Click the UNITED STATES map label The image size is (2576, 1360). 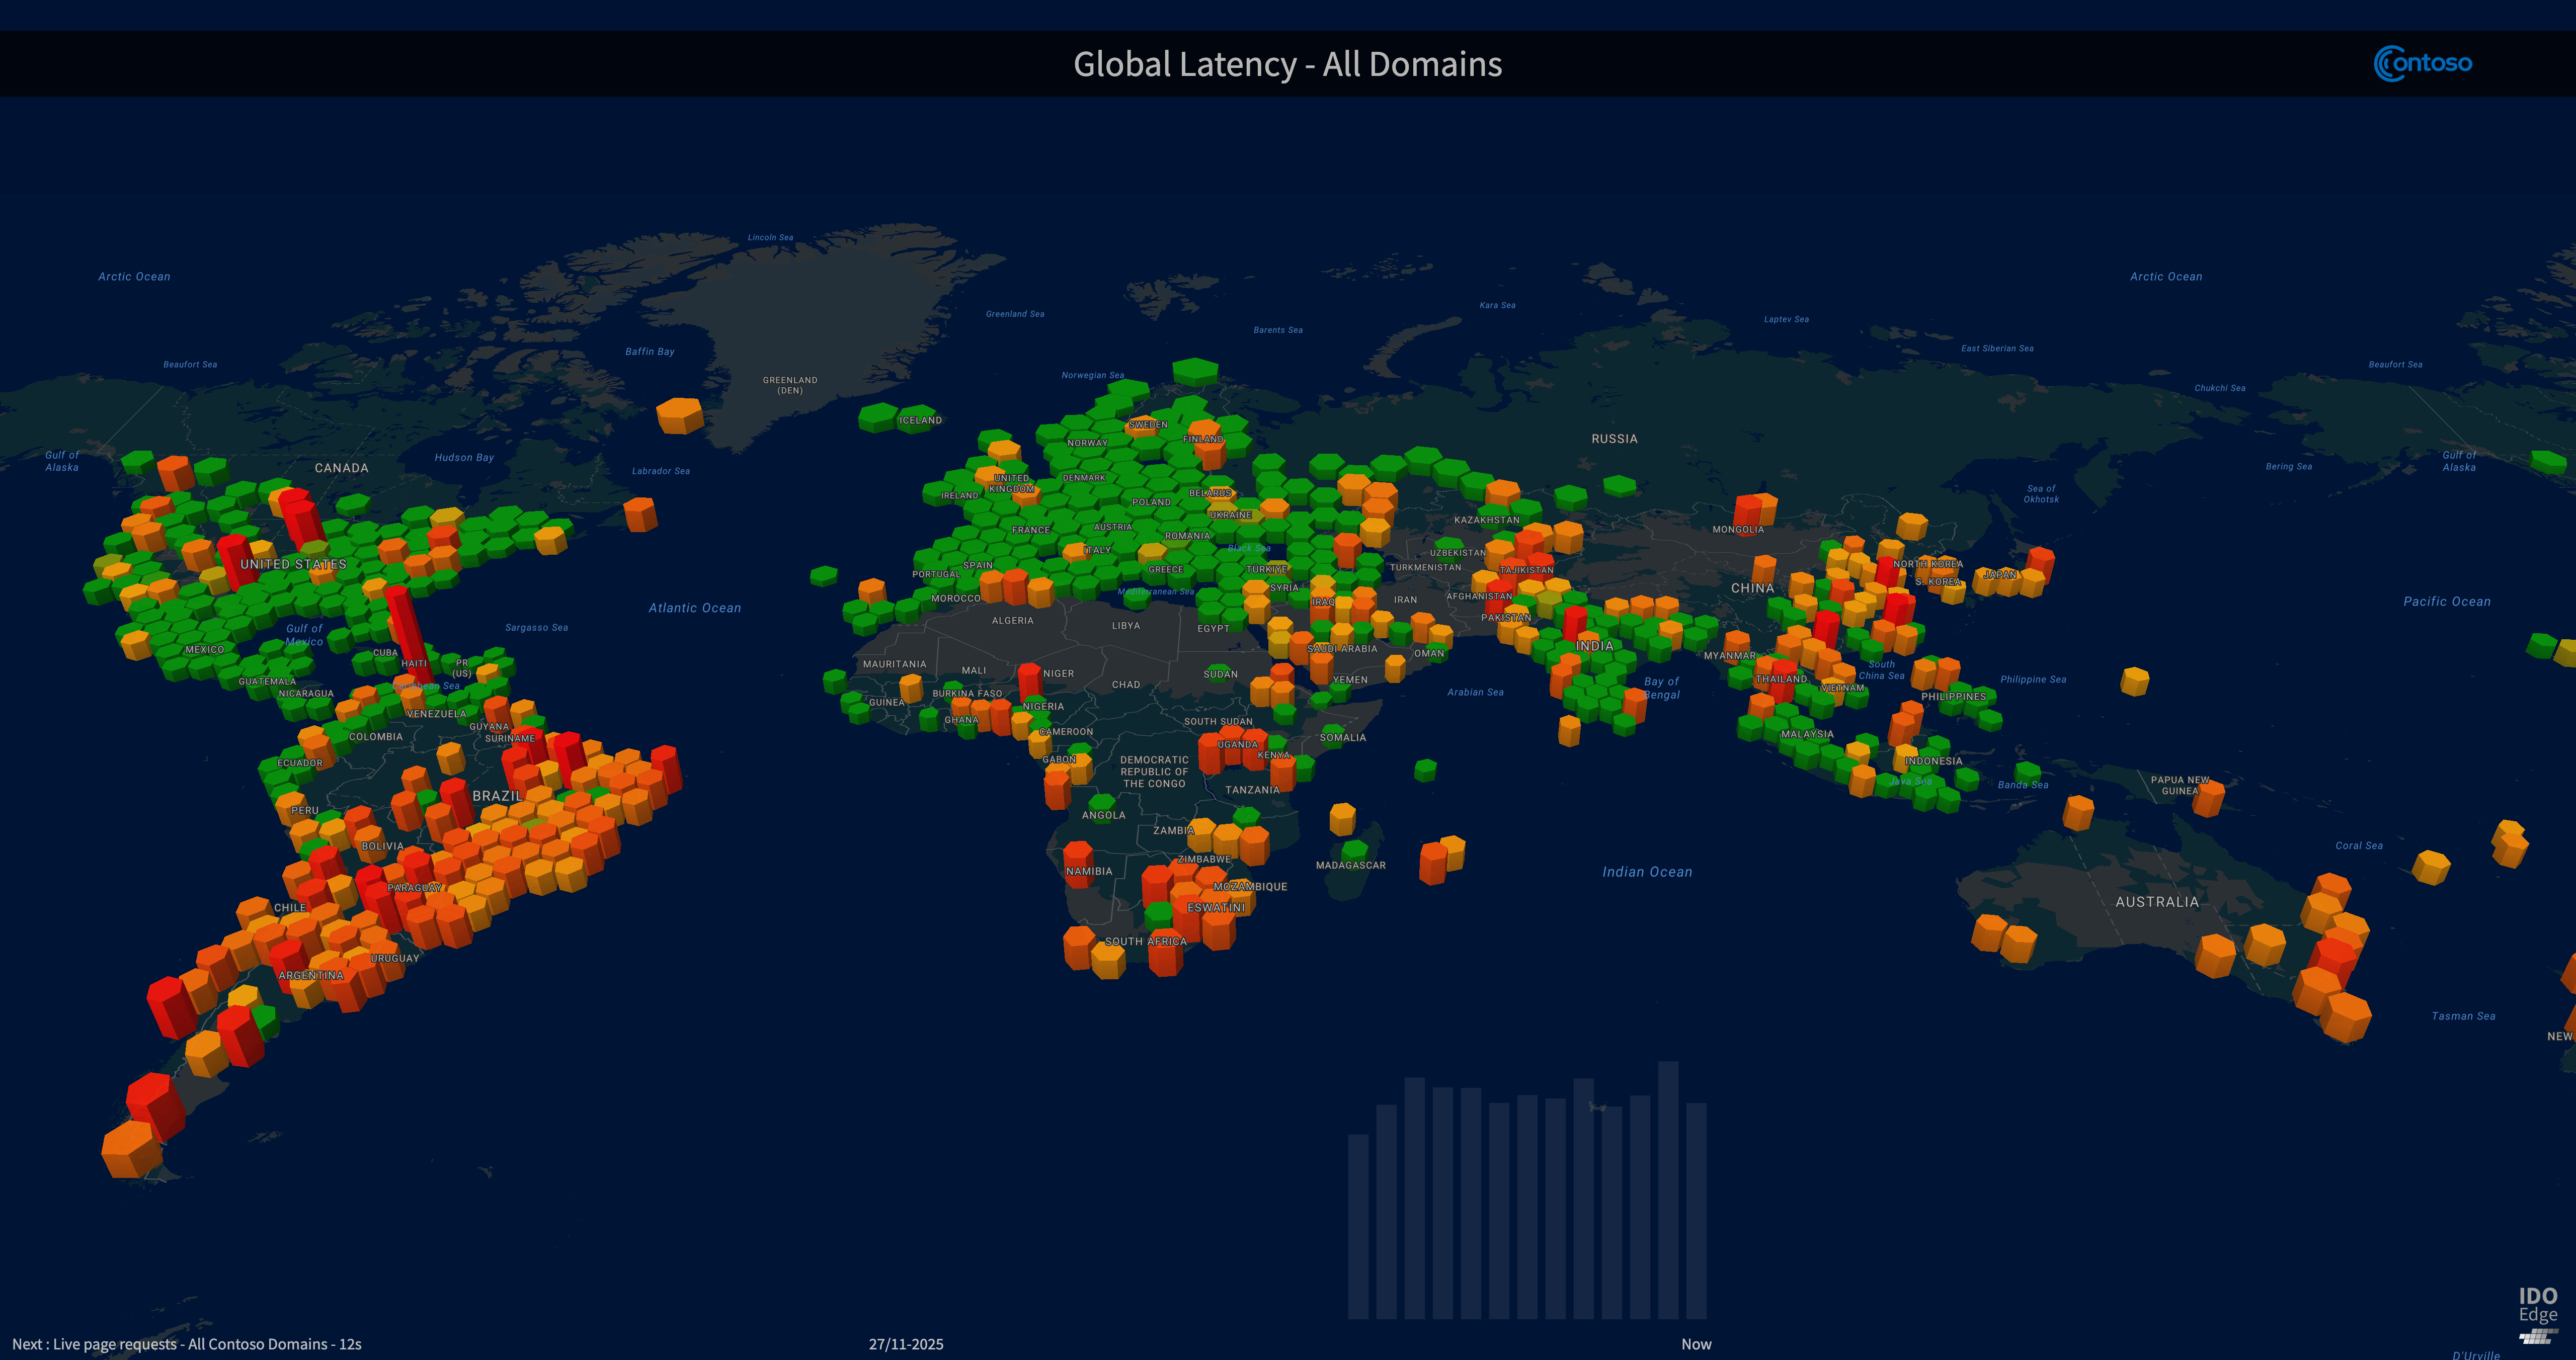pyautogui.click(x=293, y=564)
